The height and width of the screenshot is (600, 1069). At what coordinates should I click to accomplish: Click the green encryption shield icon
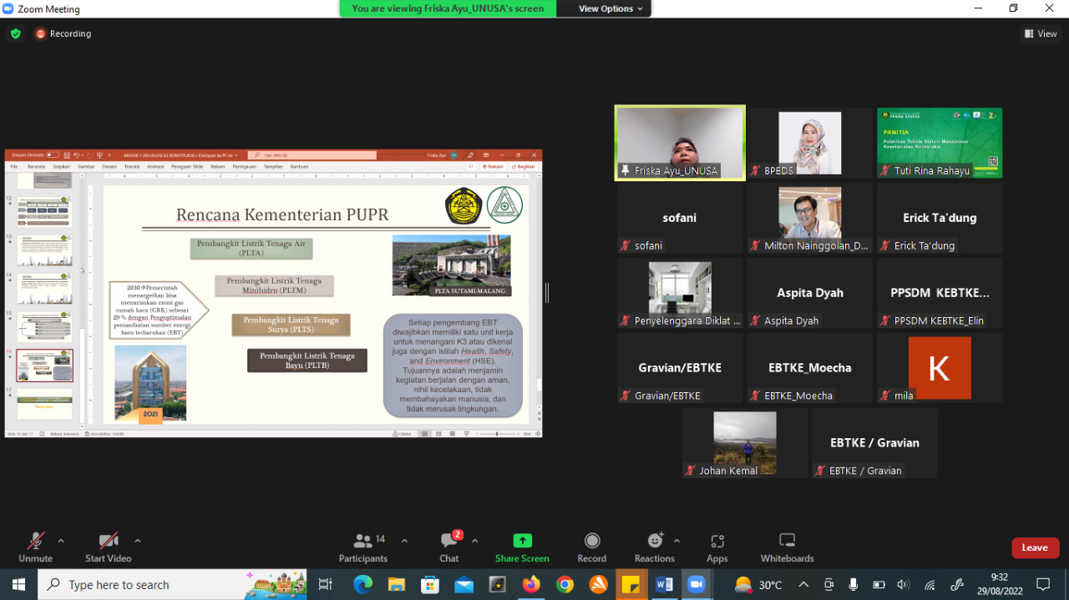(15, 33)
